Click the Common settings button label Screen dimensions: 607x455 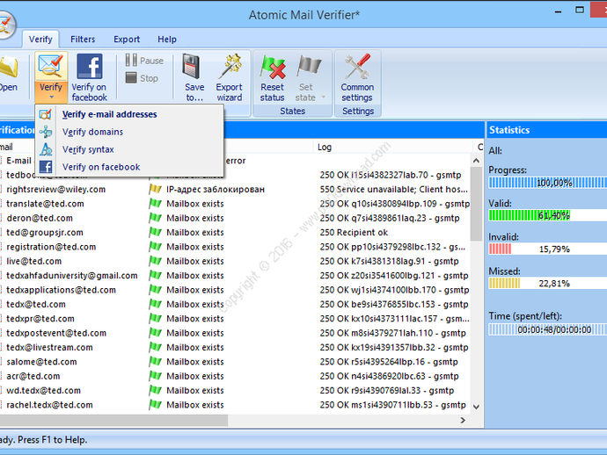[x=357, y=92]
